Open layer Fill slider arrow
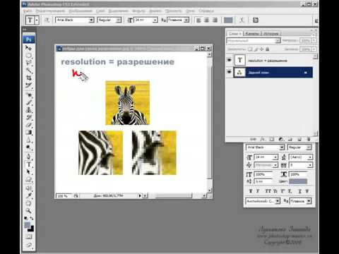This screenshot has width=339, height=254. 314,49
